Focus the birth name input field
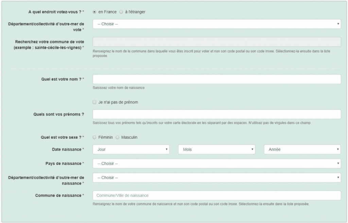 (x=216, y=79)
